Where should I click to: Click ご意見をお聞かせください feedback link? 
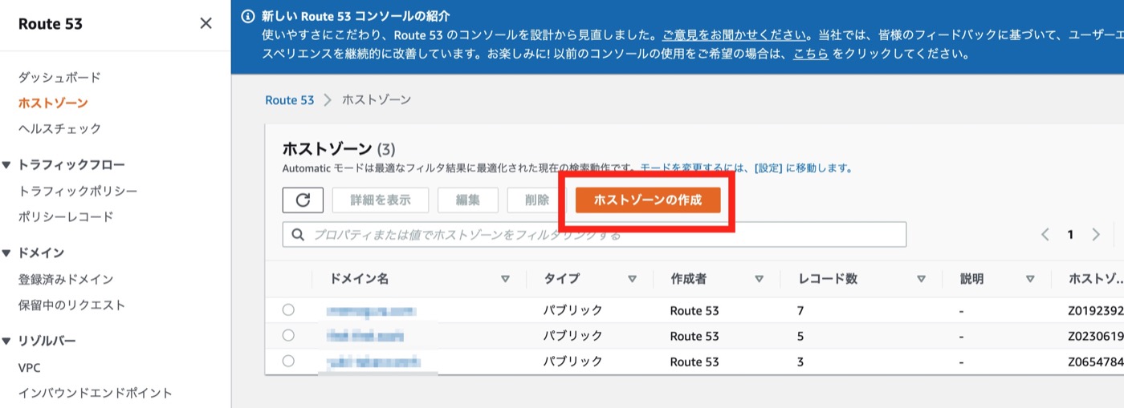click(x=735, y=35)
